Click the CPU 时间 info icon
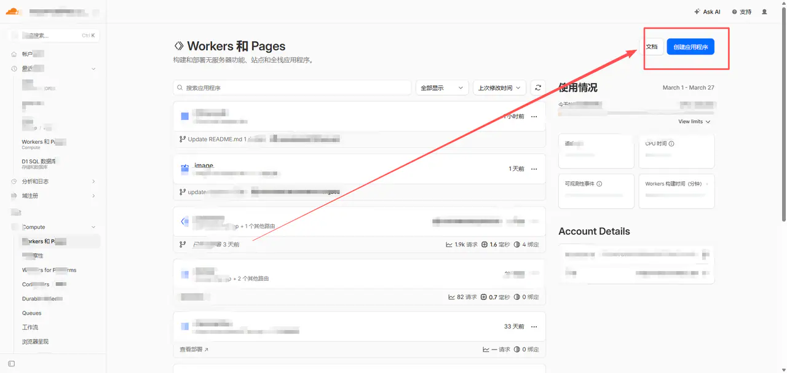This screenshot has height=373, width=787. coord(671,144)
